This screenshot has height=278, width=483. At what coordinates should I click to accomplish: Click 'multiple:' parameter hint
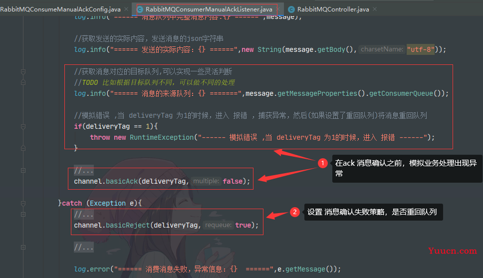pos(206,181)
